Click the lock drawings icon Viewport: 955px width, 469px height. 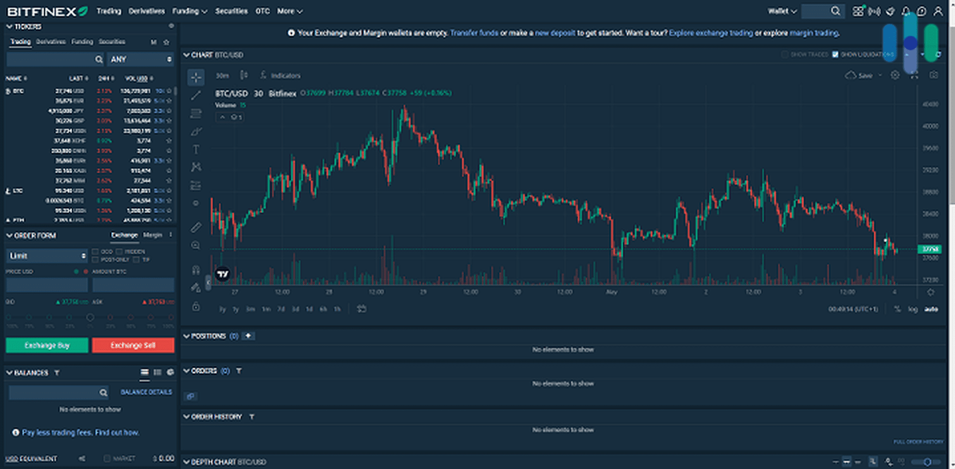[x=196, y=307]
